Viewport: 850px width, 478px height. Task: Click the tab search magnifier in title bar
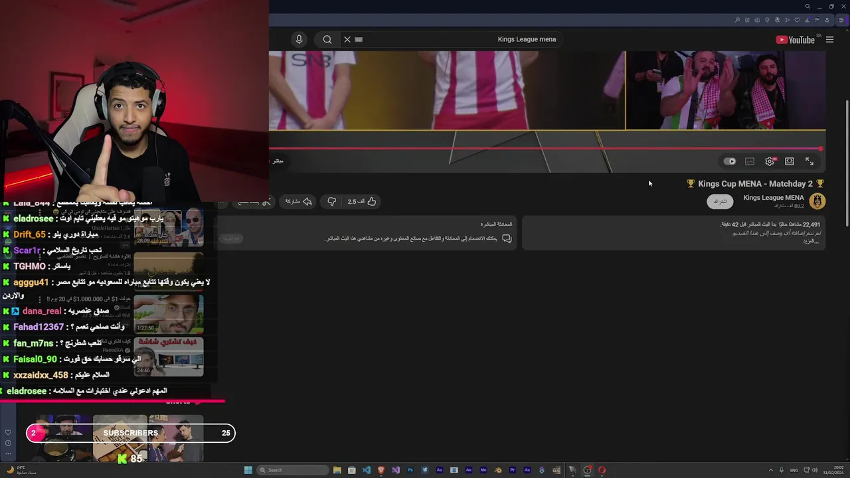[807, 7]
